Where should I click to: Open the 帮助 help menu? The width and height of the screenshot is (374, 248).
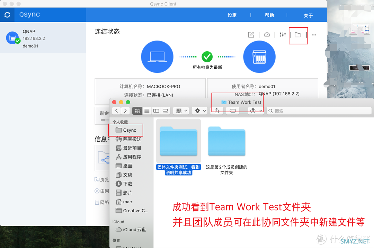(269, 15)
